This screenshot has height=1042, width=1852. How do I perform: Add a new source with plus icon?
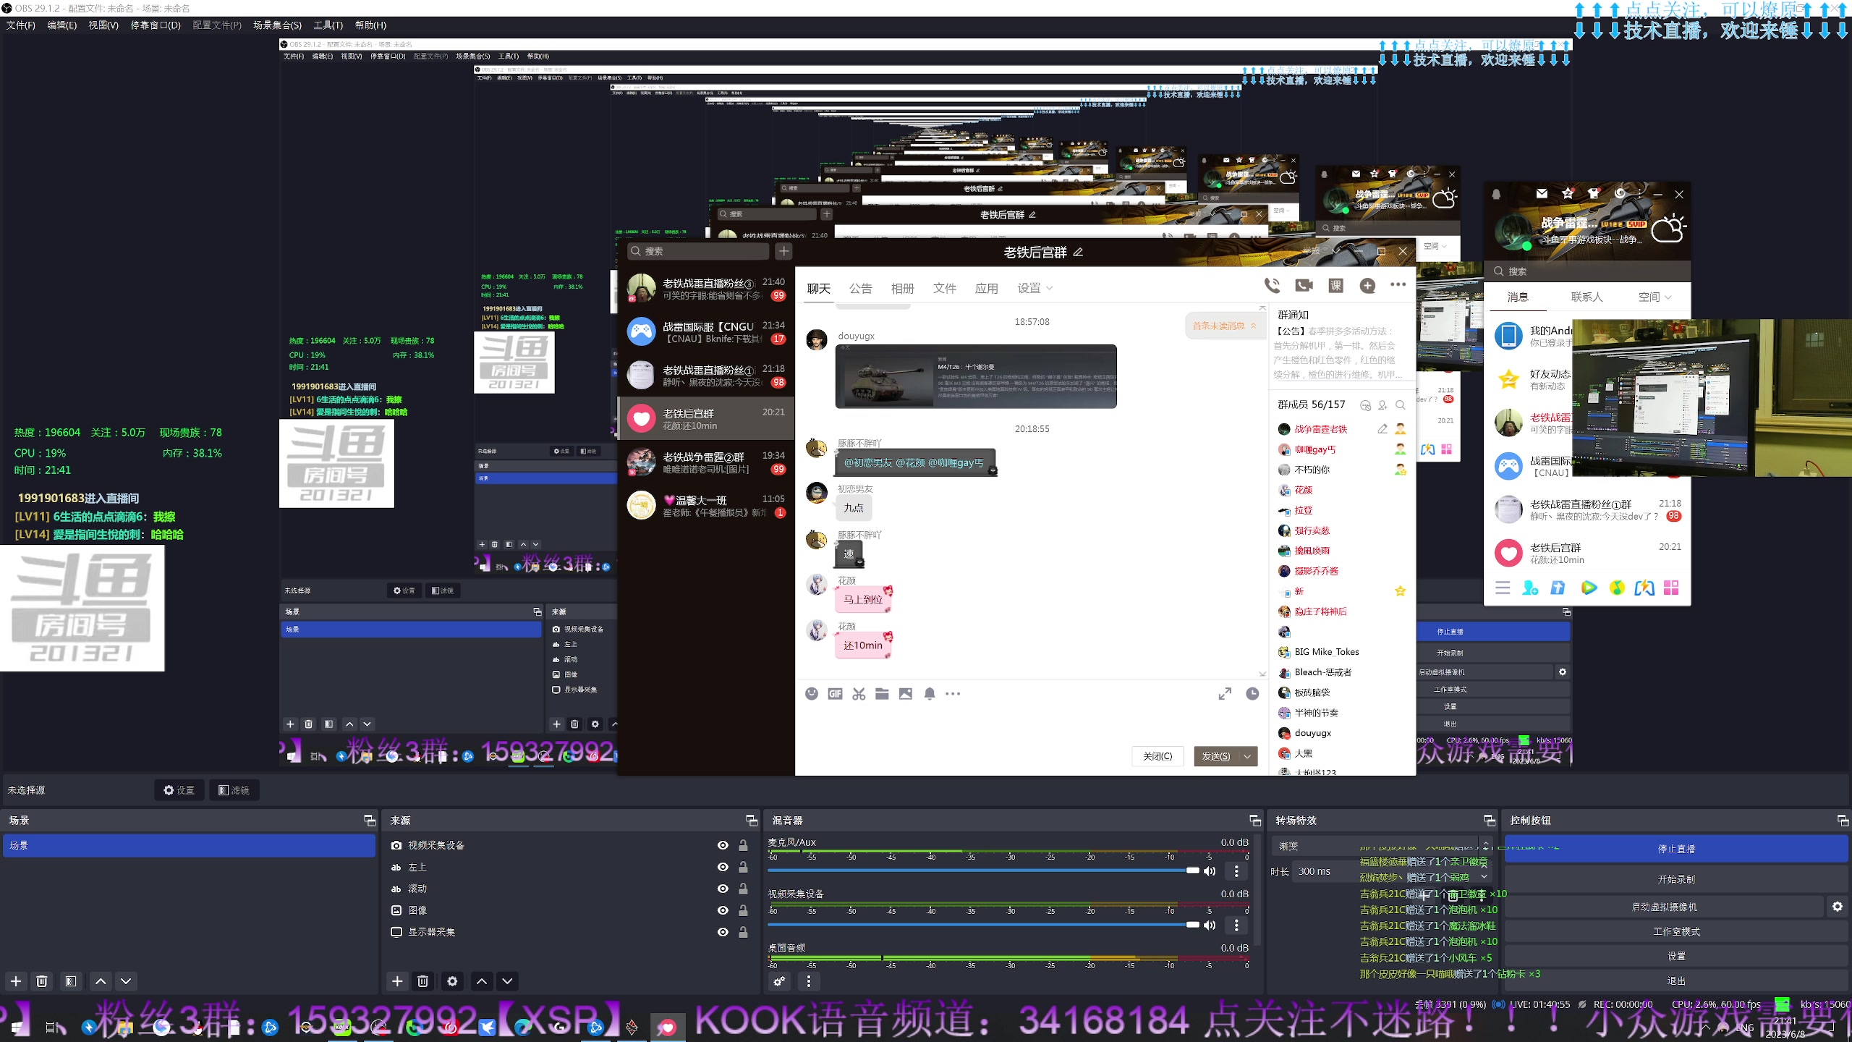[x=397, y=981]
